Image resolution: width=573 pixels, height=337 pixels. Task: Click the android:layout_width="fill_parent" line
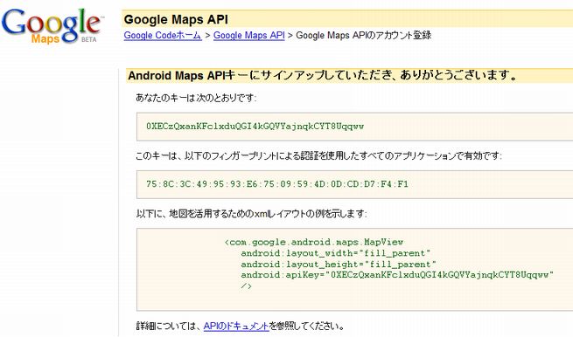tap(335, 253)
